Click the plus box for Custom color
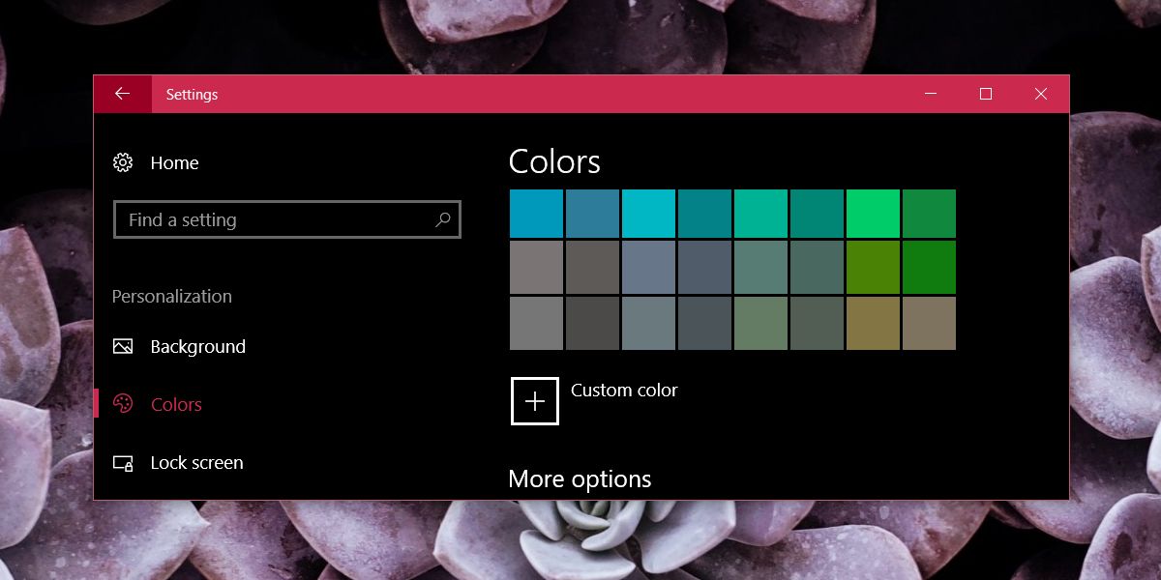This screenshot has height=580, width=1161. click(535, 400)
